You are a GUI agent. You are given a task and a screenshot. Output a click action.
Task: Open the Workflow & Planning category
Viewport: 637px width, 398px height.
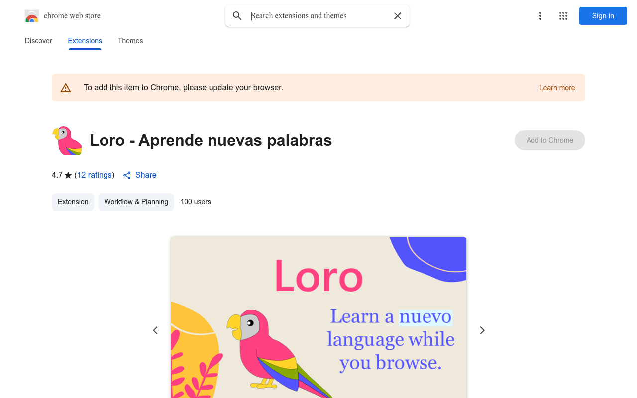136,202
